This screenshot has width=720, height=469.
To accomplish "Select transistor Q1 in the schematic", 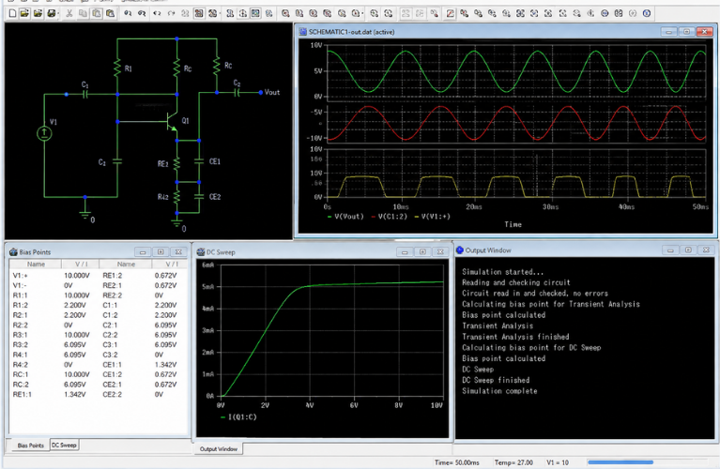I will [172, 121].
